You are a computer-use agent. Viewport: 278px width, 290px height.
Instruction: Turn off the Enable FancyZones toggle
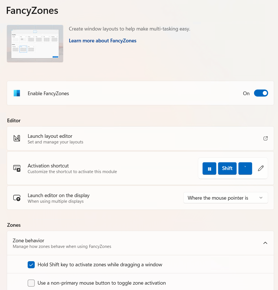pyautogui.click(x=261, y=93)
